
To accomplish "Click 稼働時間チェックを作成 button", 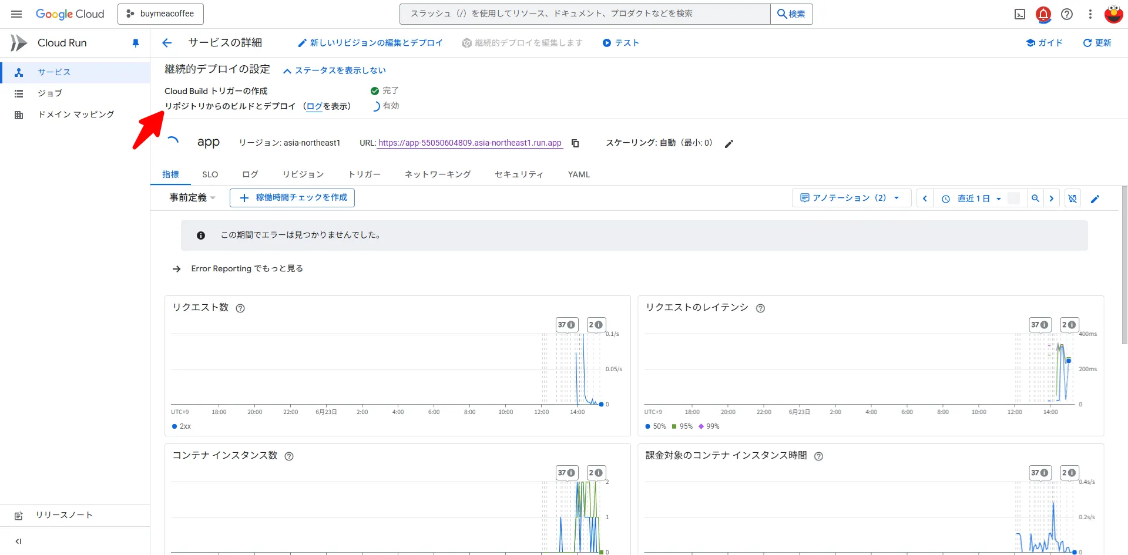I will (292, 198).
